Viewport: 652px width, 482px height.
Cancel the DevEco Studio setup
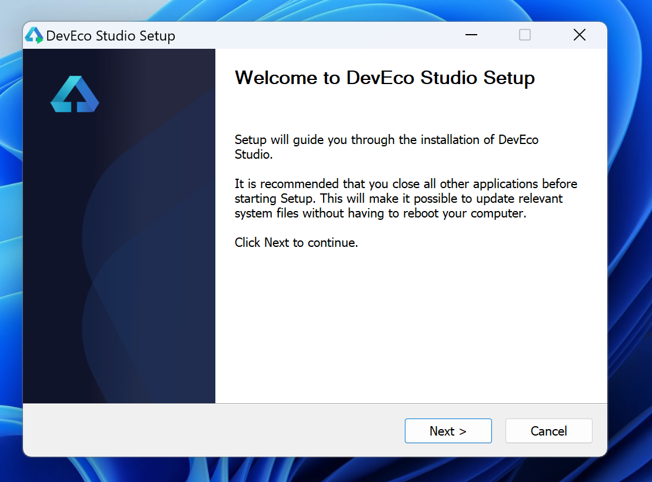548,431
